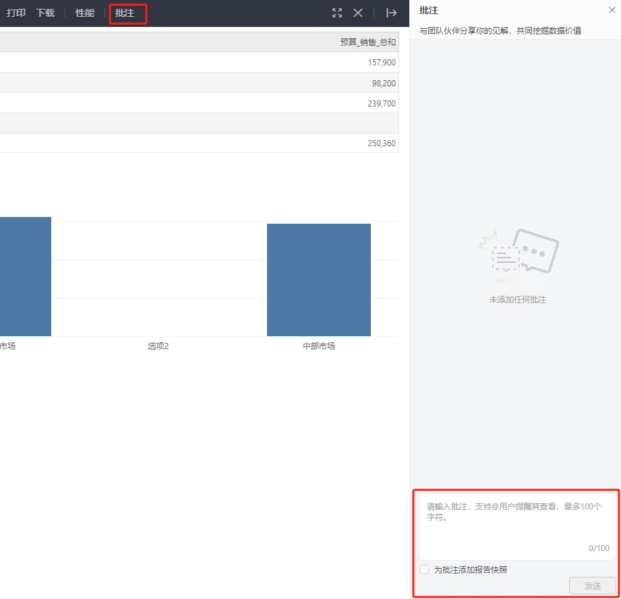Click the 打印 print toolbar item
Screen dimensions: 621x599
pyautogui.click(x=16, y=13)
